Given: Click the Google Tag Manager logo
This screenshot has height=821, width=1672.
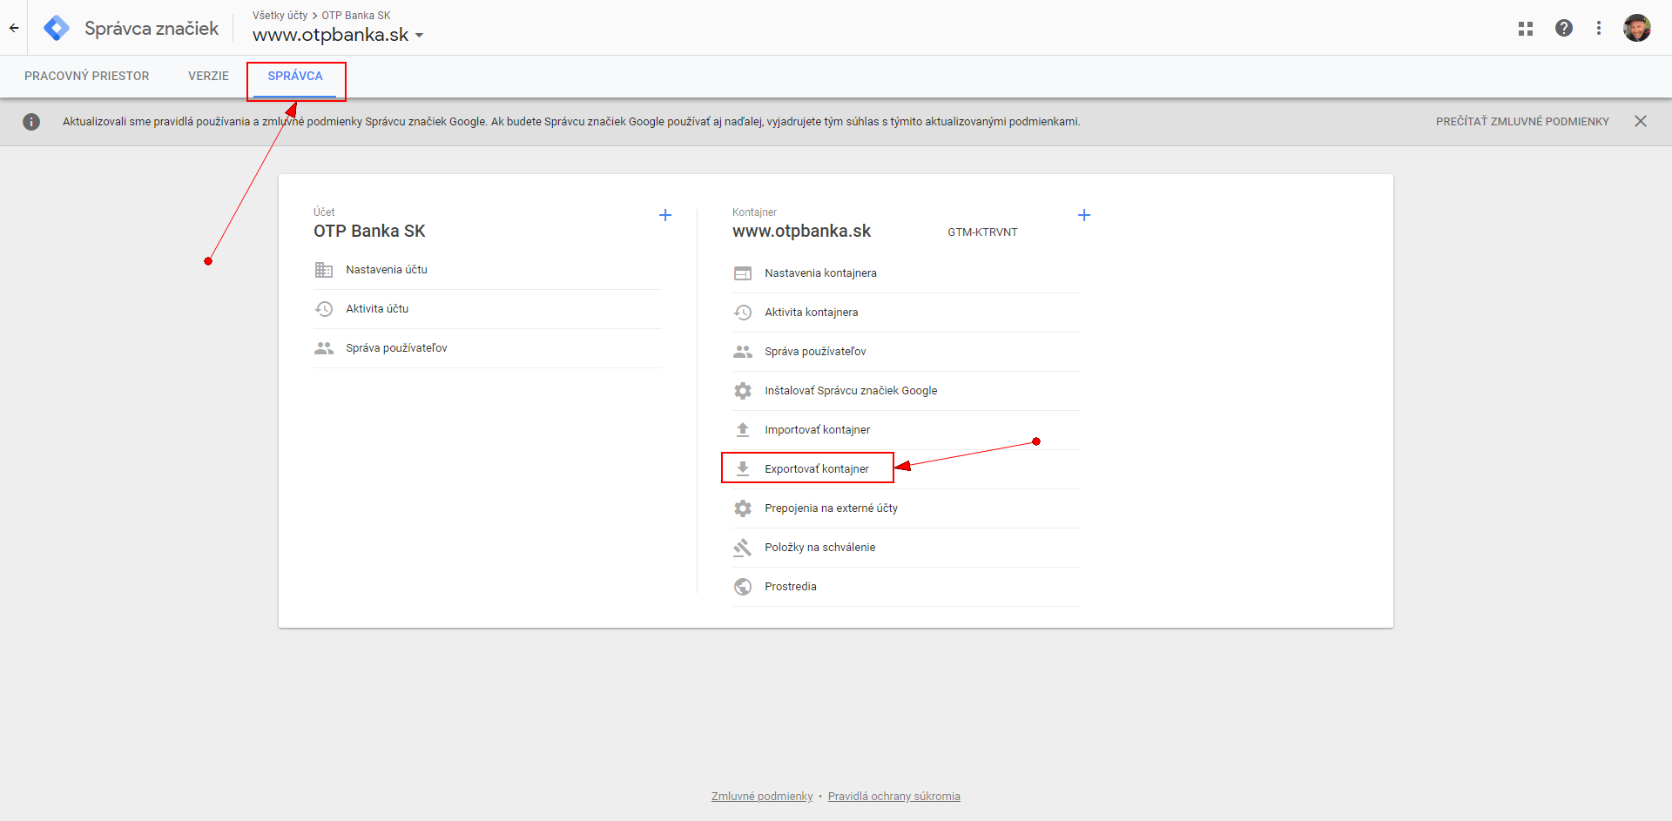Looking at the screenshot, I should pyautogui.click(x=57, y=28).
